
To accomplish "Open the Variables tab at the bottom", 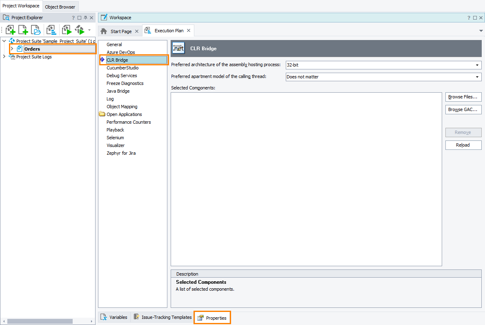I will click(114, 317).
